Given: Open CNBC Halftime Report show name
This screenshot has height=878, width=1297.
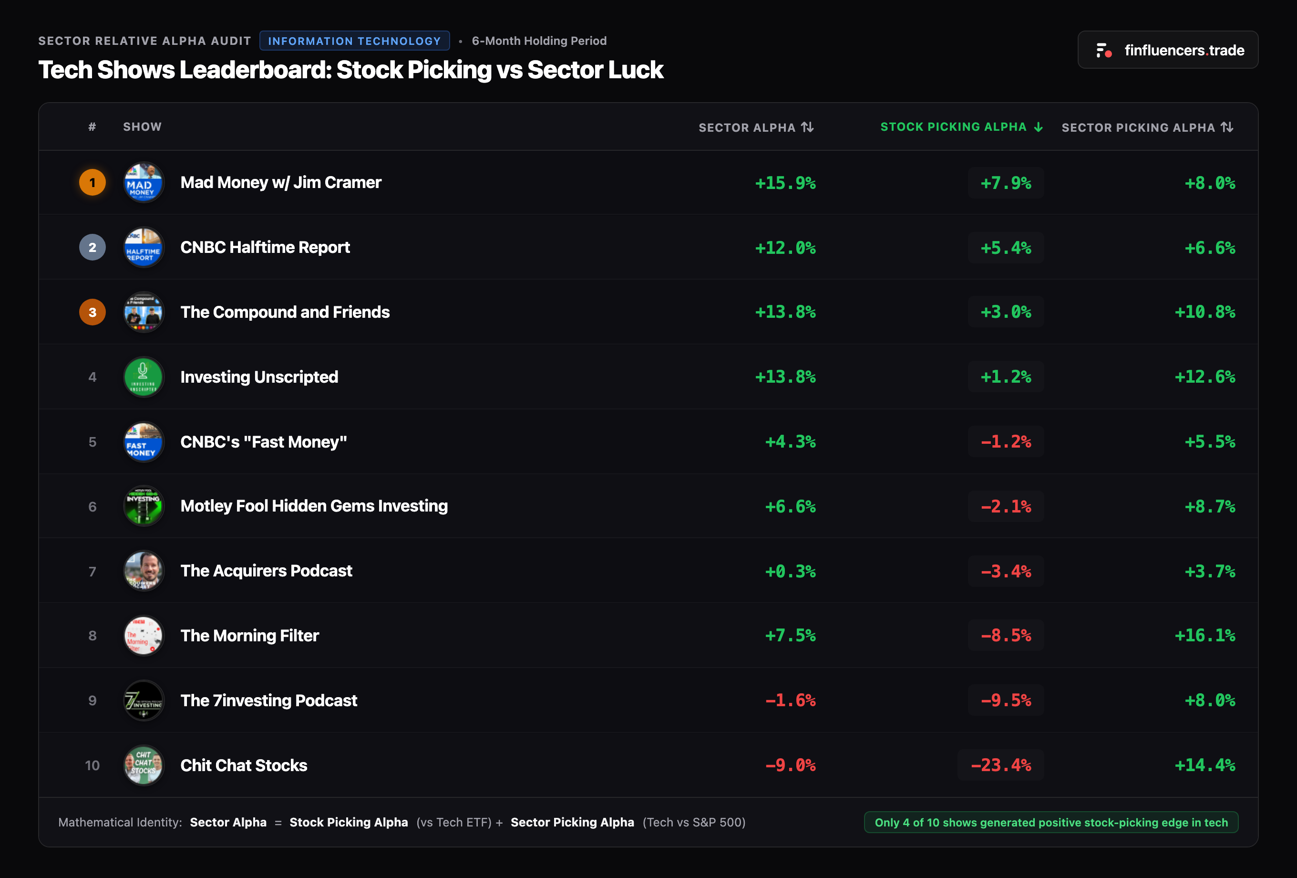Looking at the screenshot, I should (x=265, y=248).
